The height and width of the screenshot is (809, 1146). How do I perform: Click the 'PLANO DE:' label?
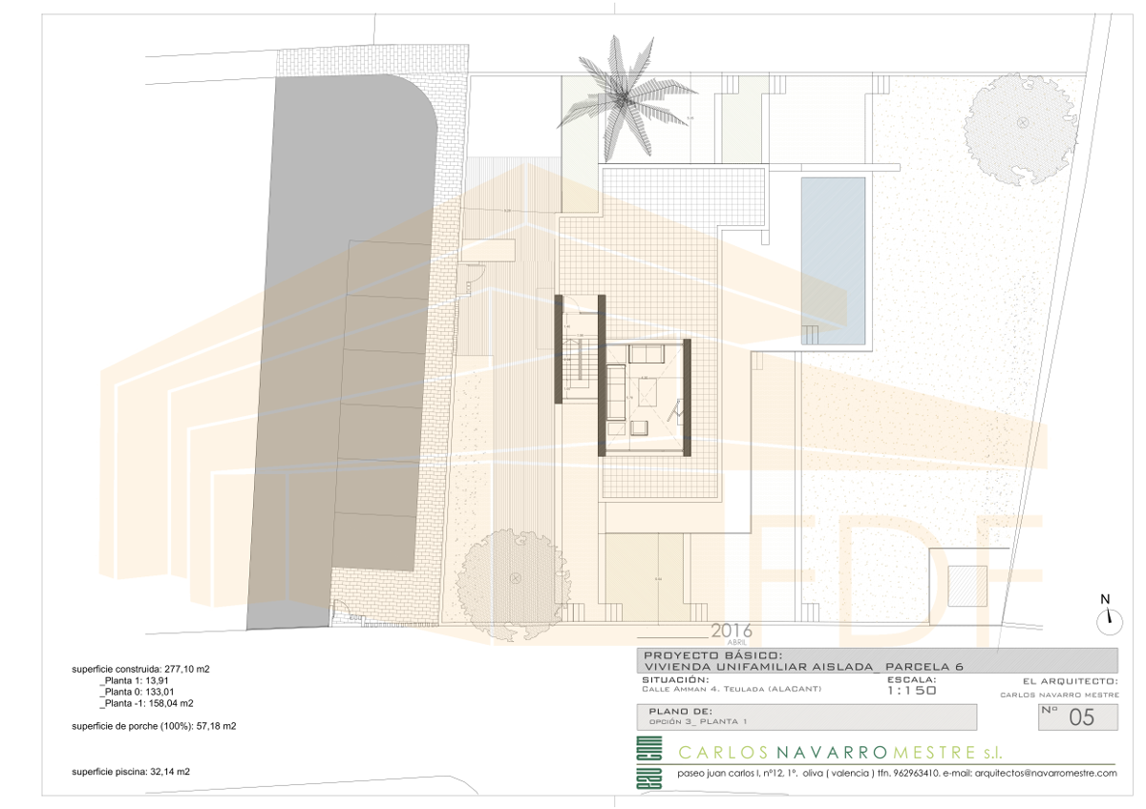tap(681, 712)
